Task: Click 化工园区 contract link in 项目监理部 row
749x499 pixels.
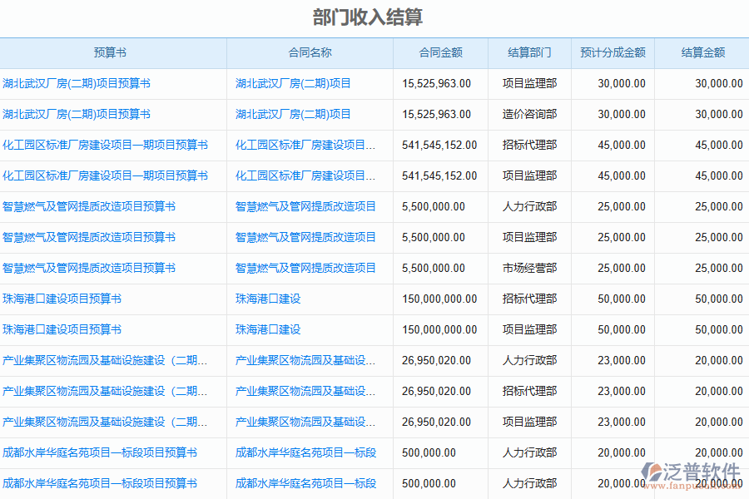Action: 305,175
